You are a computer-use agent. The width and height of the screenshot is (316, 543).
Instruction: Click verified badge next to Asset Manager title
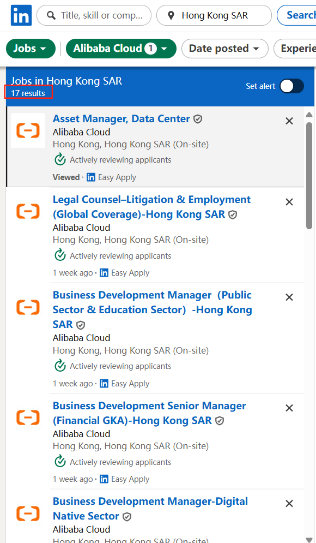[198, 120]
